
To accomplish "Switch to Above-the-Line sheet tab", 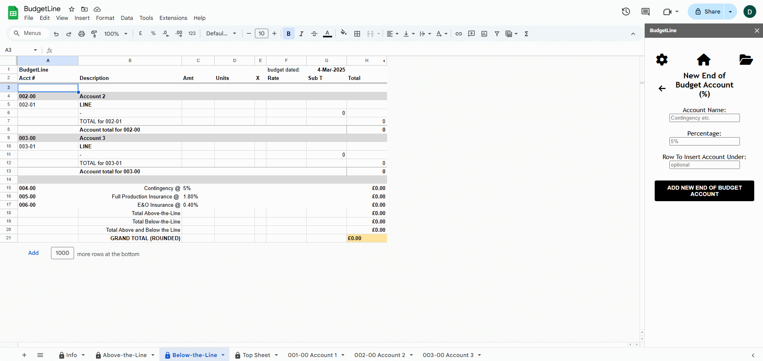I will [x=125, y=355].
